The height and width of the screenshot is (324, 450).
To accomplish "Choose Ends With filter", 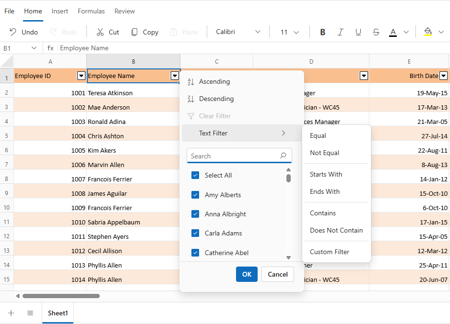I will click(x=336, y=191).
